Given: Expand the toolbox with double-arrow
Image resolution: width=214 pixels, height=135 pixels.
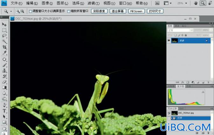Looking at the screenshot, I should [x=1, y=17].
